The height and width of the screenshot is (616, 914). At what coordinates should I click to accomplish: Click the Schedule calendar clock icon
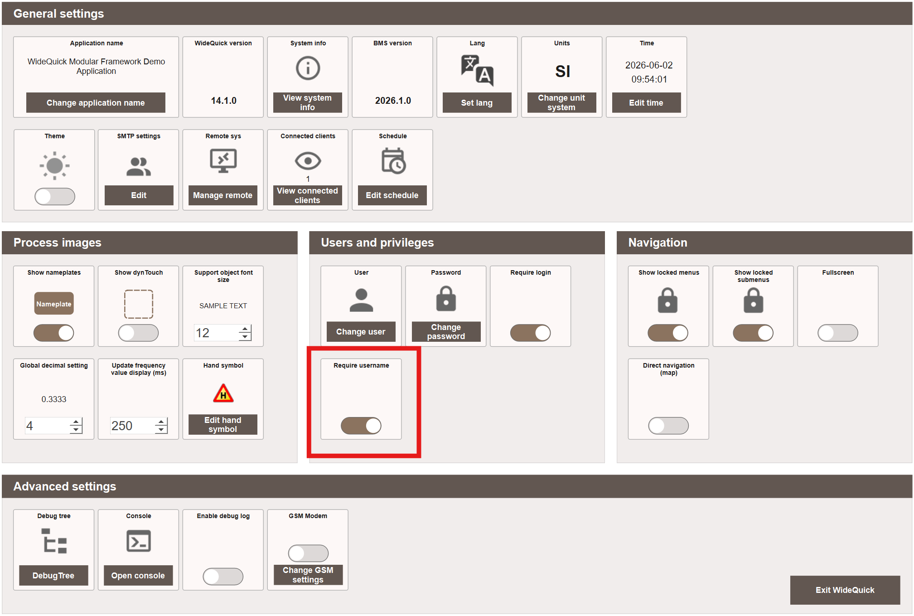coord(393,161)
